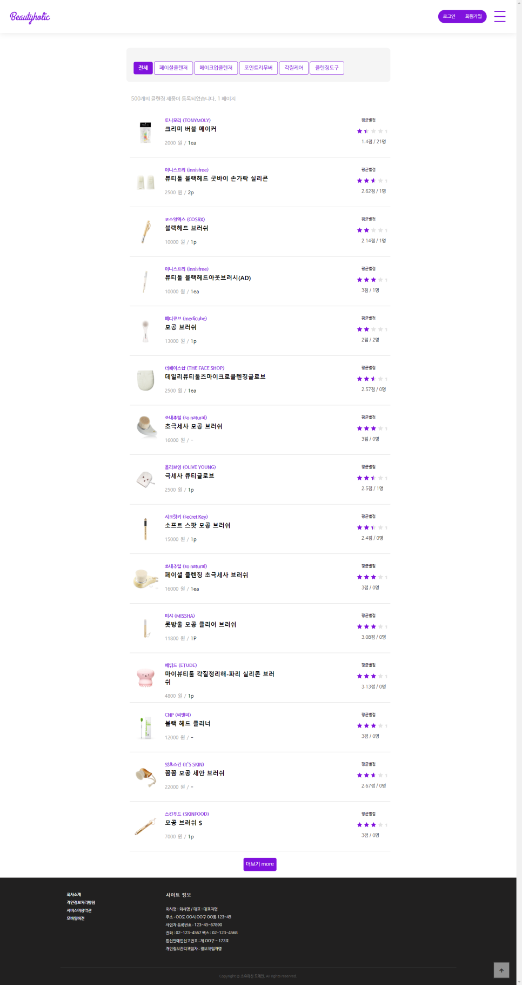Open the 포인트리무버 category tab

click(x=258, y=68)
